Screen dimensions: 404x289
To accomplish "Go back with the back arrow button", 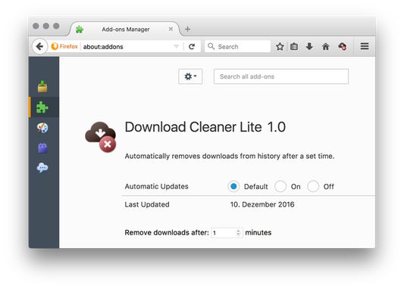I will pyautogui.click(x=39, y=47).
